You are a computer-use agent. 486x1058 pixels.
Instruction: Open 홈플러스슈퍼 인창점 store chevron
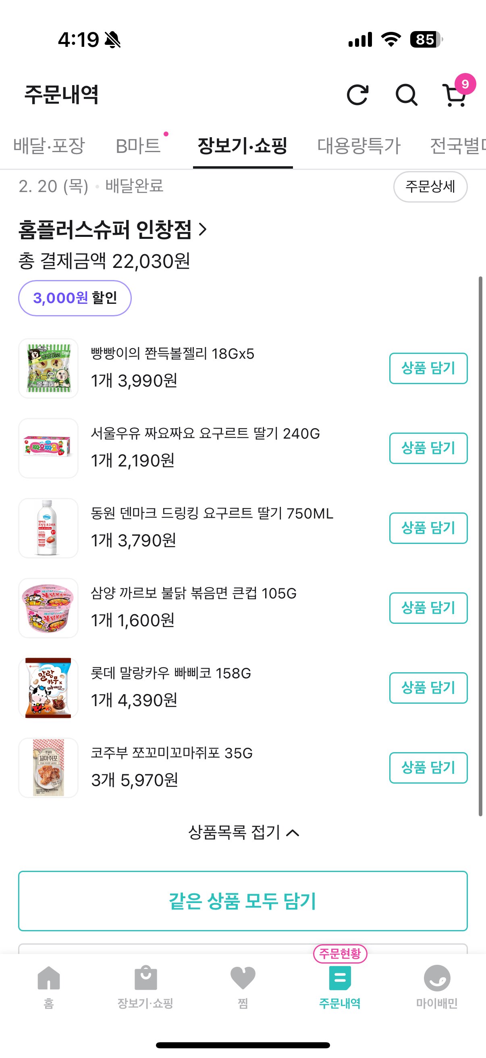(x=203, y=229)
